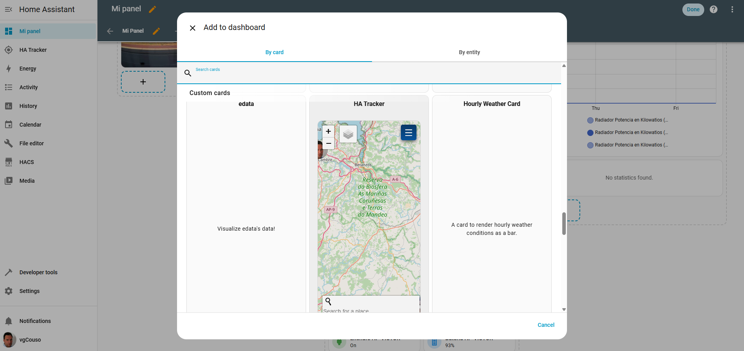
Task: Open the Calendar panel
Action: click(48, 125)
